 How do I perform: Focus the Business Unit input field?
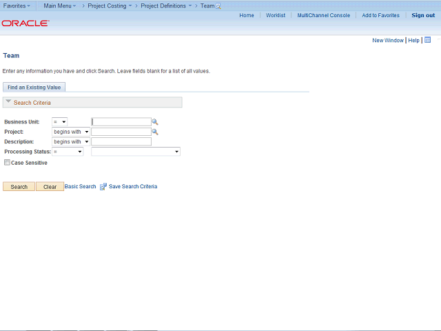121,122
